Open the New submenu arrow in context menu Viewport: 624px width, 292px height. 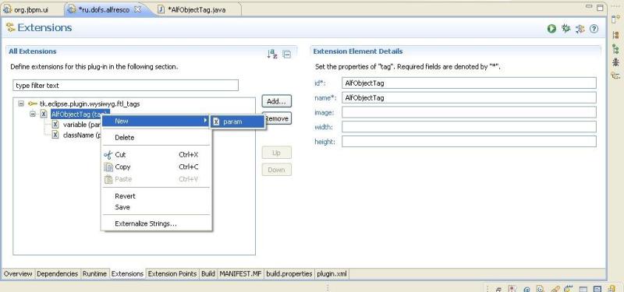(x=205, y=121)
